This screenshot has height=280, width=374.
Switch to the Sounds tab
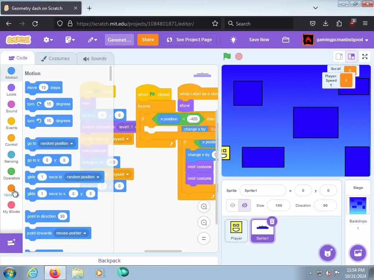[95, 59]
